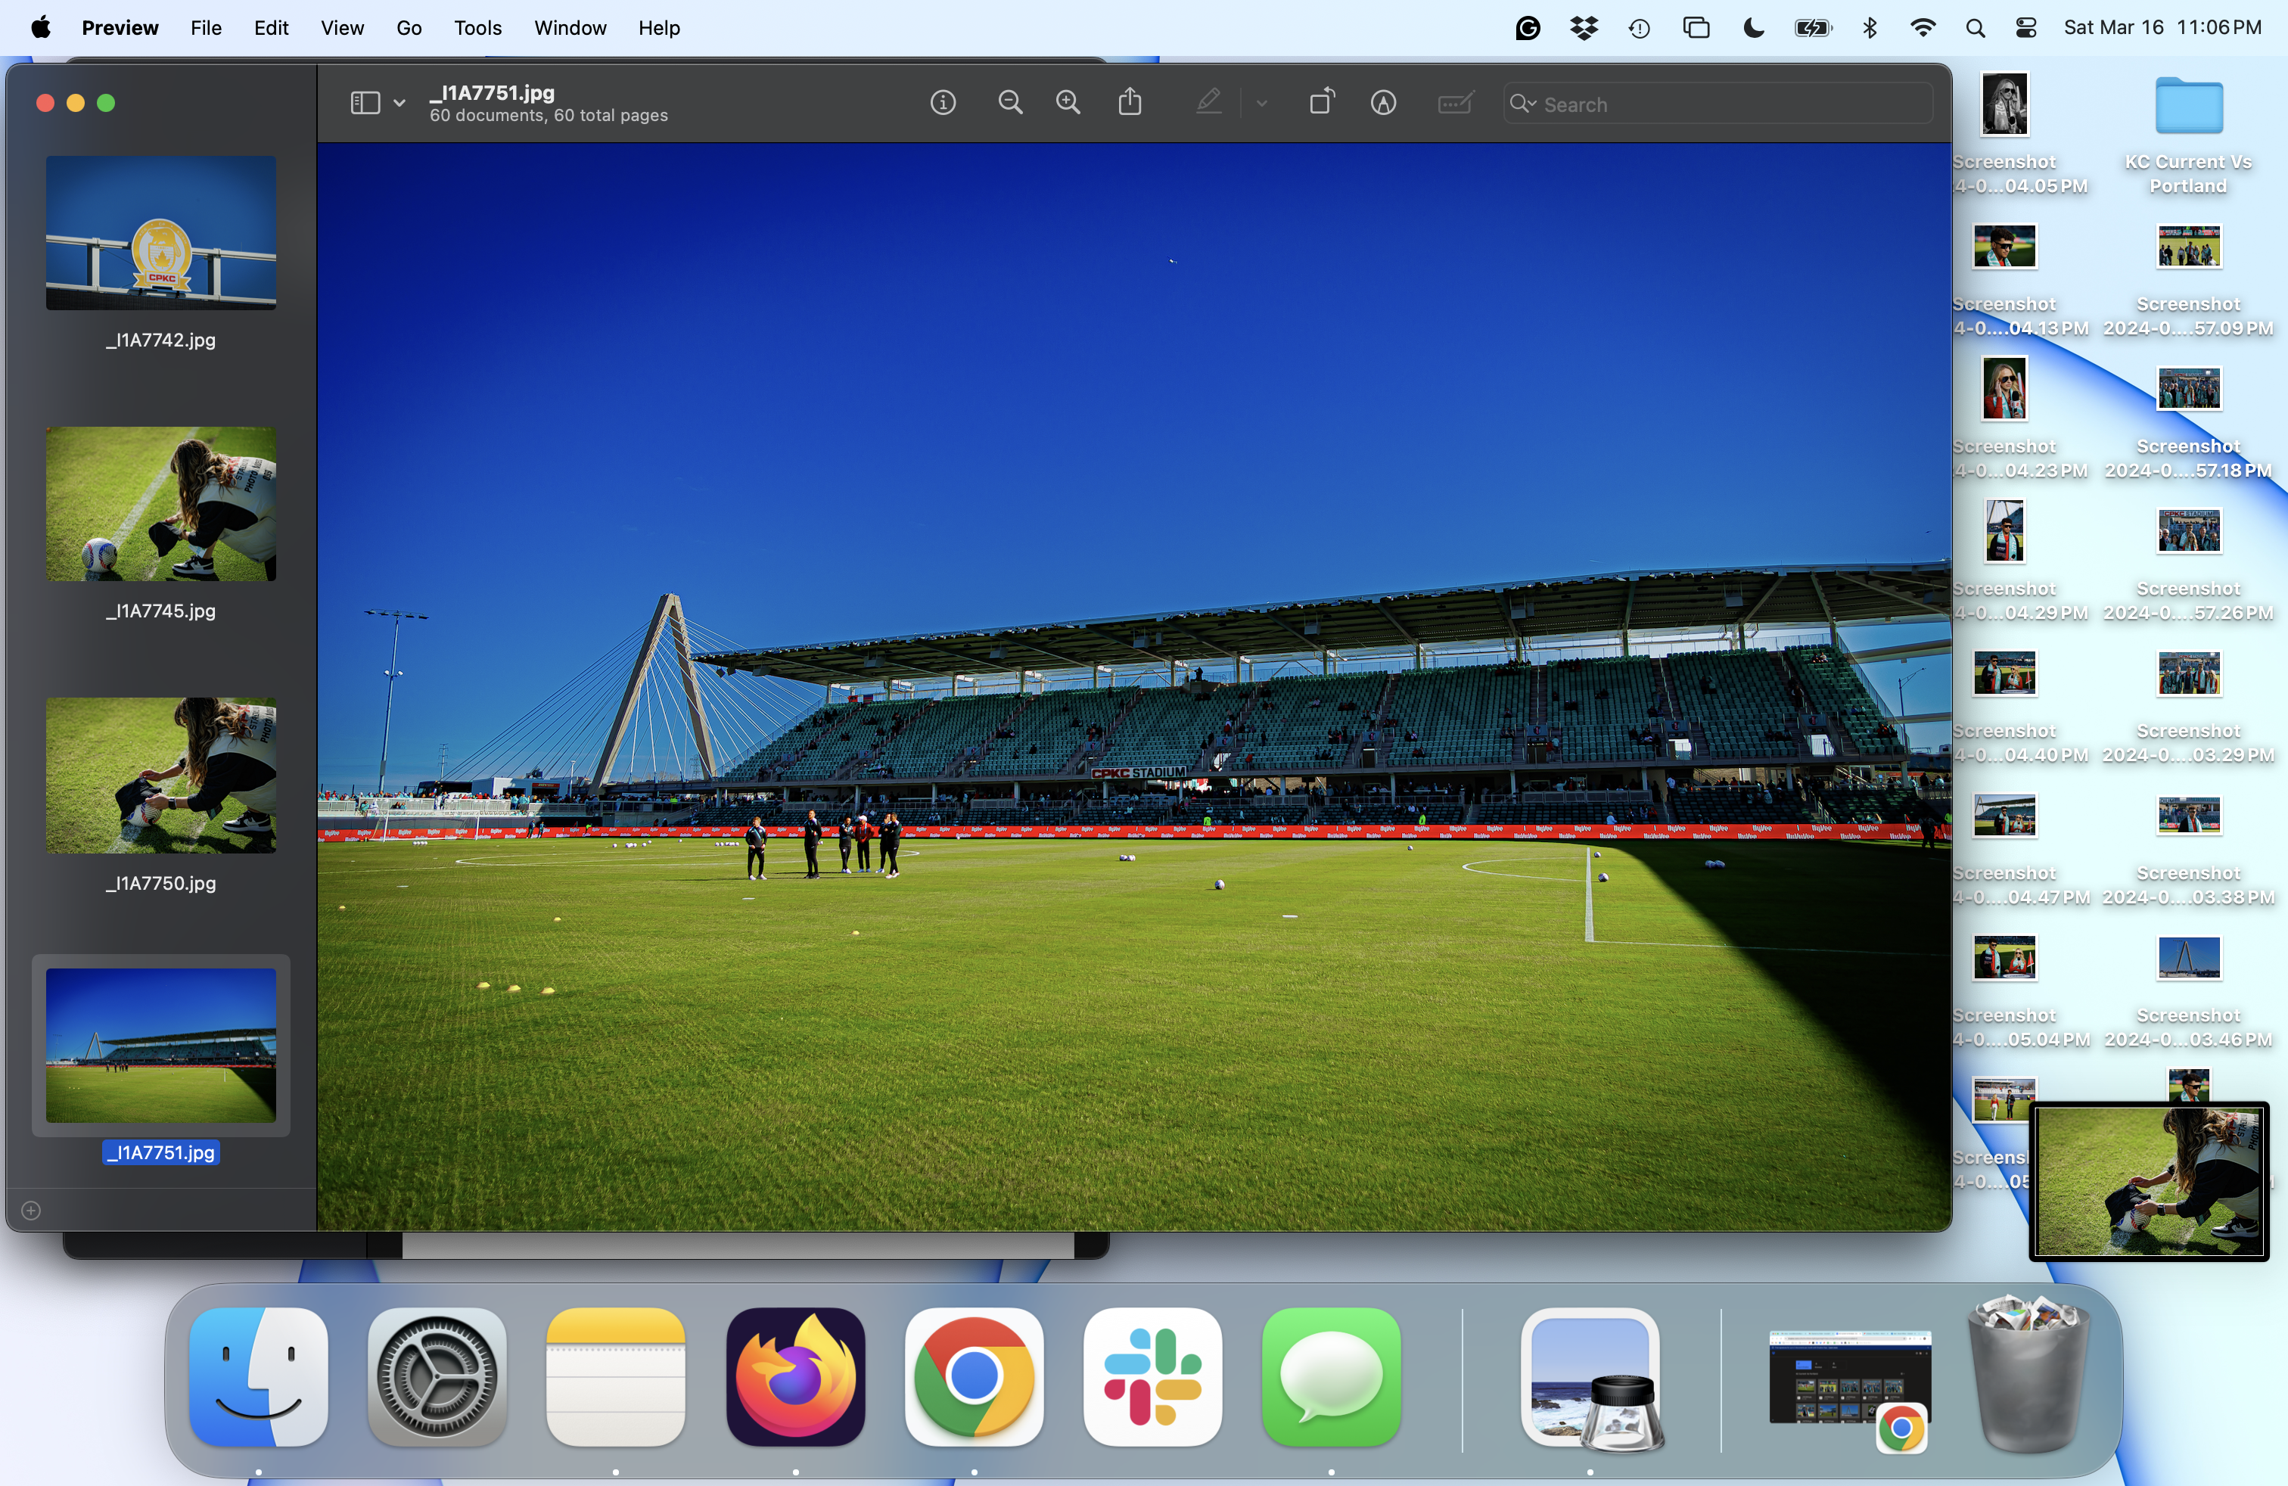Toggle the sidebar view button
This screenshot has width=2288, height=1486.
[365, 103]
